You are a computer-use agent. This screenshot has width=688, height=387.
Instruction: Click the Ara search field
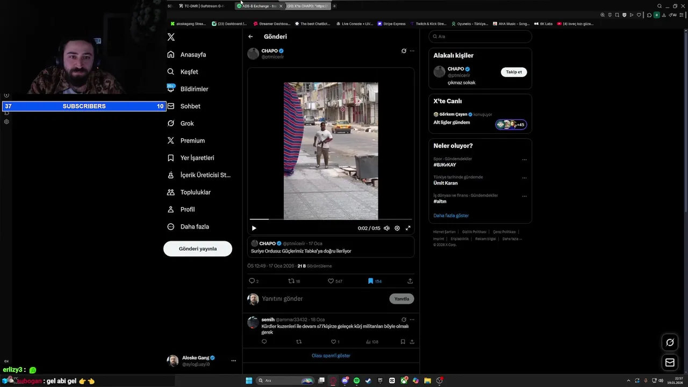tap(480, 37)
